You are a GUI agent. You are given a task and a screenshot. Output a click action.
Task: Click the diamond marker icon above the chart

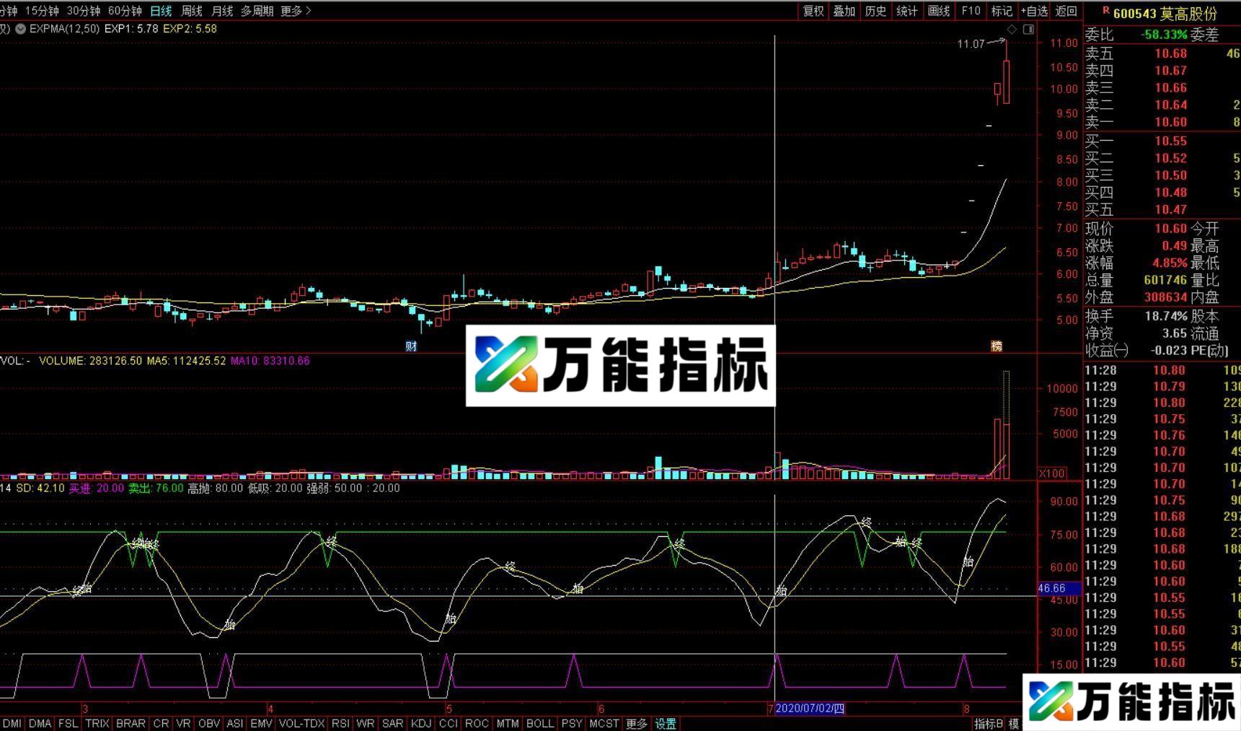(x=1013, y=29)
